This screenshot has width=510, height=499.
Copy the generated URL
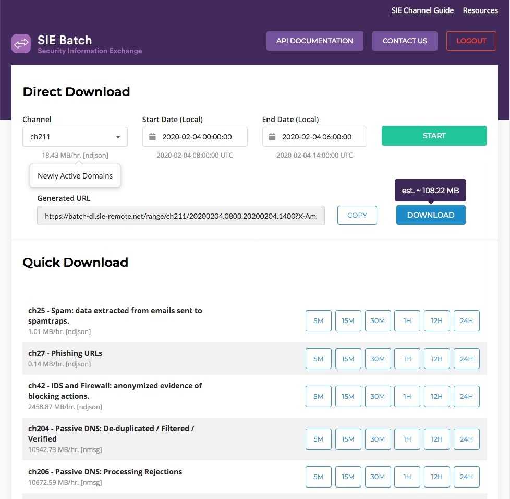pyautogui.click(x=357, y=215)
